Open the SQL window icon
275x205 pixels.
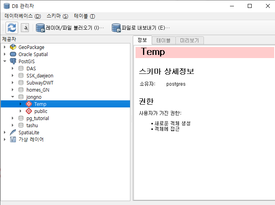click(x=25, y=28)
